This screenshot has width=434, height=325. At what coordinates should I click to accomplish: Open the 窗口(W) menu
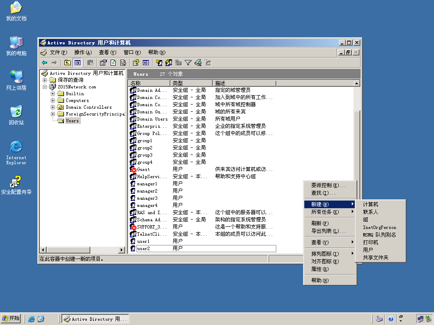point(132,52)
